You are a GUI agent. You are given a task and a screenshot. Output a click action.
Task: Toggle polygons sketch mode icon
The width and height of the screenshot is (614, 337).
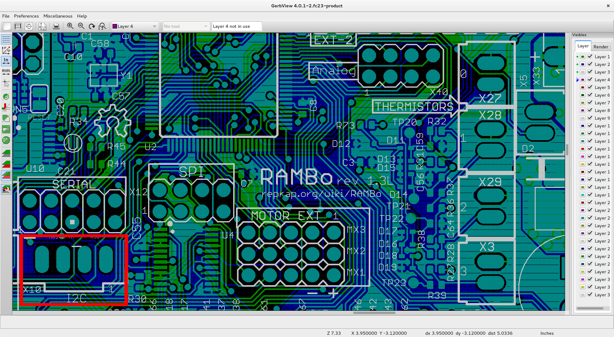[x=6, y=118]
